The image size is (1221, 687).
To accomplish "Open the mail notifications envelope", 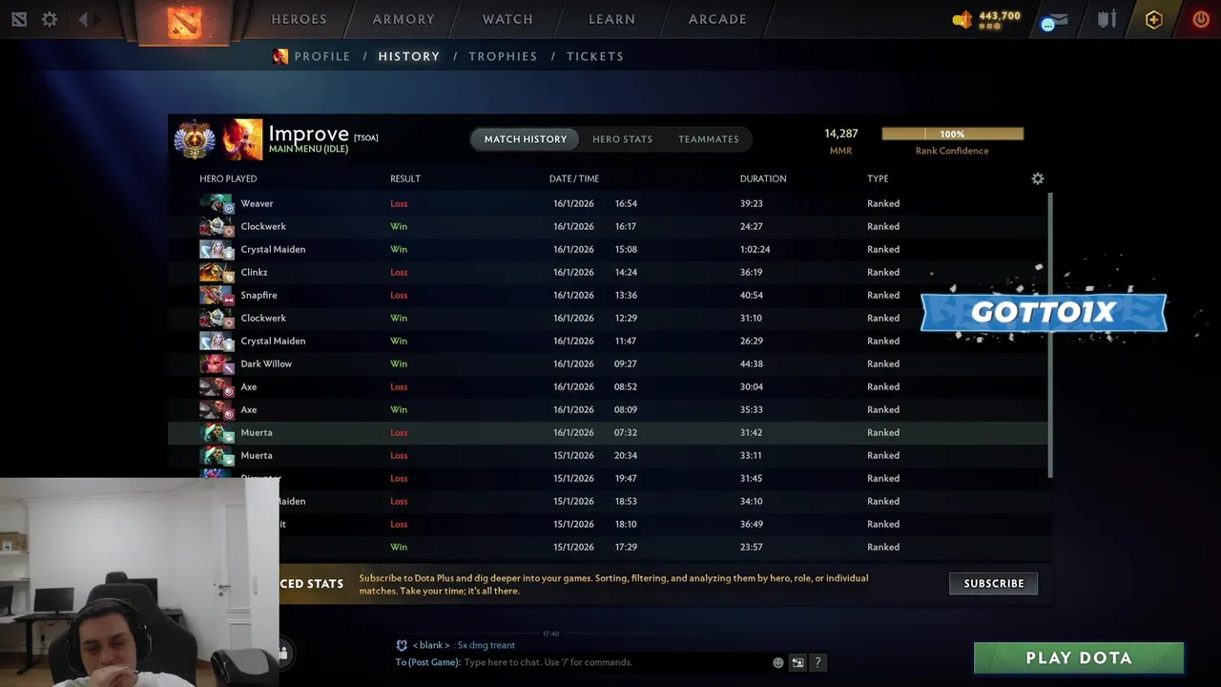I will [x=1054, y=20].
